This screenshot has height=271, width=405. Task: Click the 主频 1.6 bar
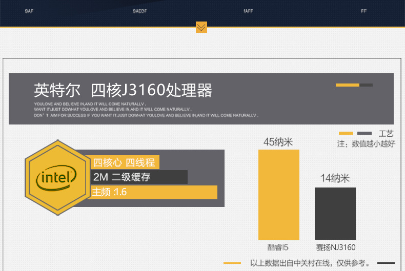[x=154, y=192]
